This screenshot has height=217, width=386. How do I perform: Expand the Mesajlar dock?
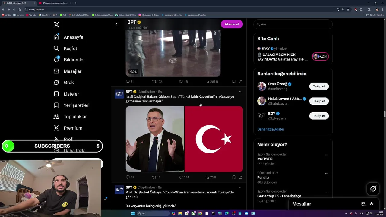click(372, 204)
